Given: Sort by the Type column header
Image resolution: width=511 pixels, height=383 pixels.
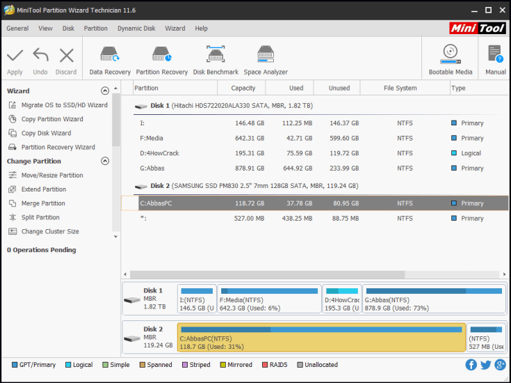Looking at the screenshot, I should [479, 88].
